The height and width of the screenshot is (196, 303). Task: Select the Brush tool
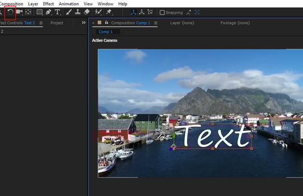69,12
